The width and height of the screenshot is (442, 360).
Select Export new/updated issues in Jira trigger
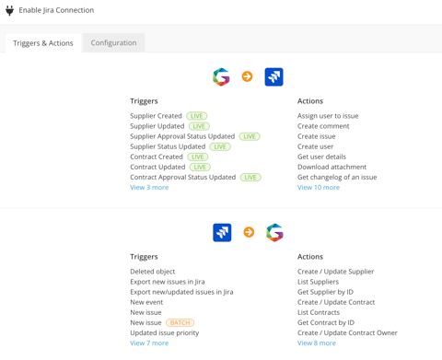[181, 292]
